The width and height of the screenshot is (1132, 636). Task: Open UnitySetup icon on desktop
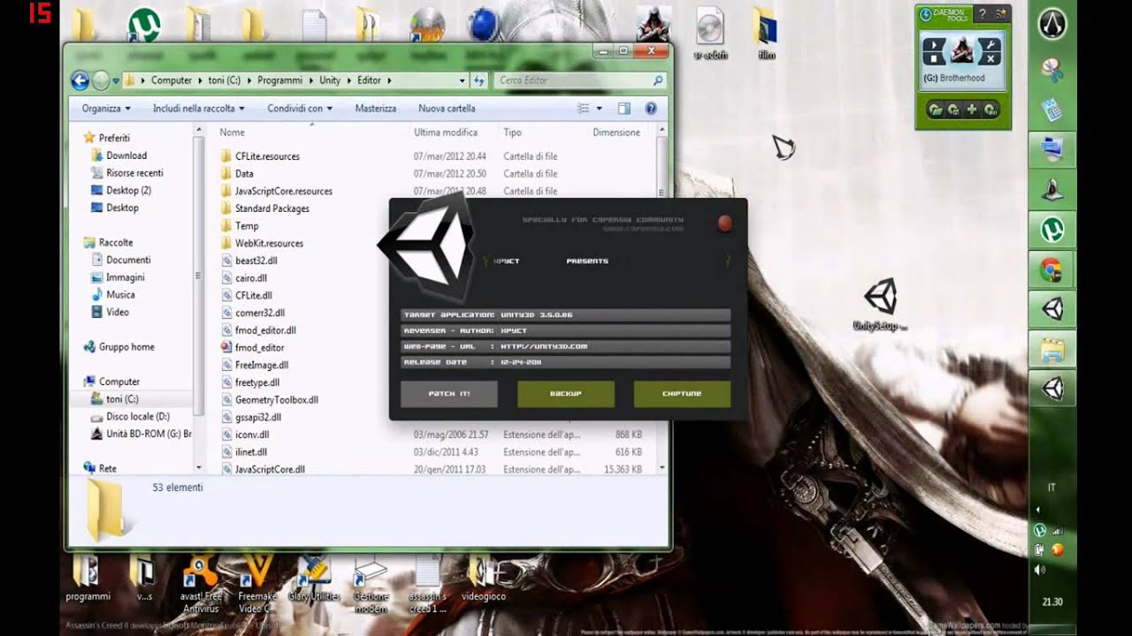[881, 305]
